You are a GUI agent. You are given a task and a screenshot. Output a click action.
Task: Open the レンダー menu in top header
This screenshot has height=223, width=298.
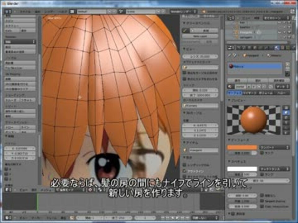point(50,11)
